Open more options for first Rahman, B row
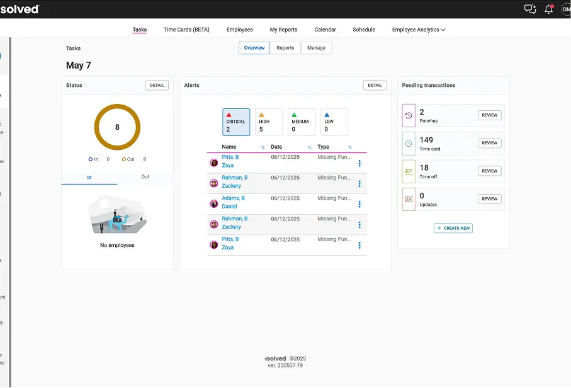 (x=359, y=184)
